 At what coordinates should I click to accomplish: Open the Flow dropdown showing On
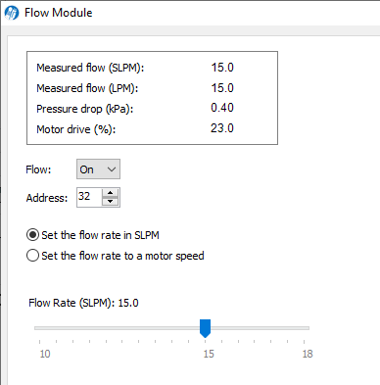tap(98, 169)
